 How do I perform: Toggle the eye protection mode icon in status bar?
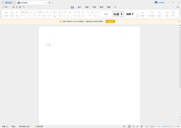pyautogui.click(x=124, y=126)
